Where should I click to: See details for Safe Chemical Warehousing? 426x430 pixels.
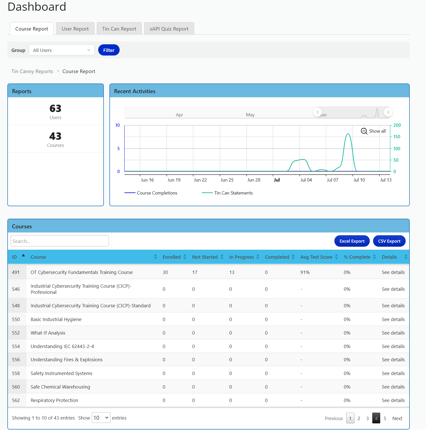click(393, 387)
